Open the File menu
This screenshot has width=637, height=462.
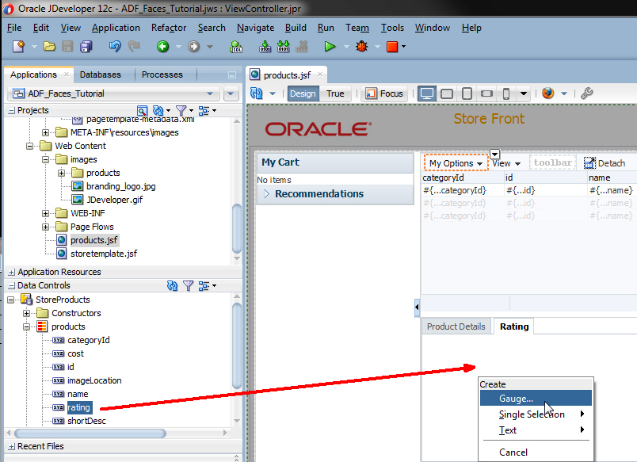point(14,28)
